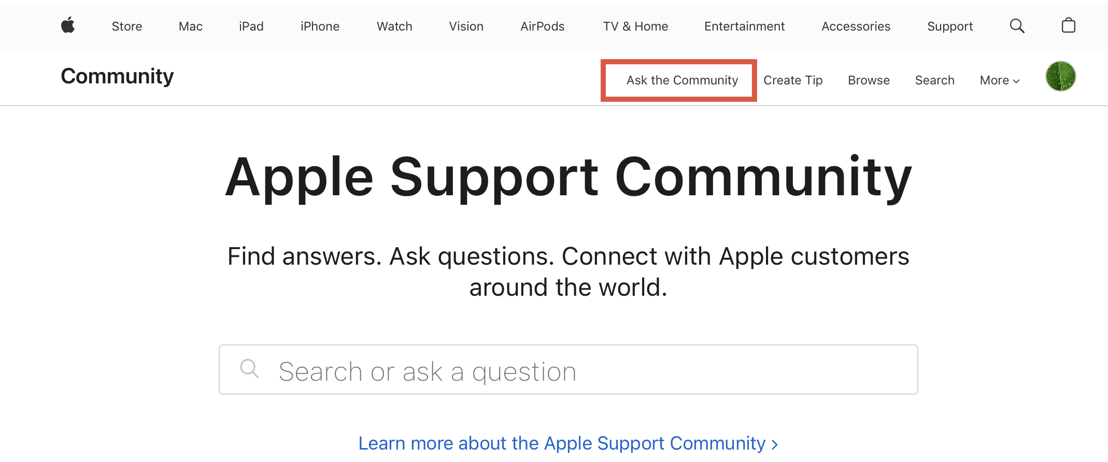Open the shopping bag icon
This screenshot has width=1108, height=462.
1068,25
